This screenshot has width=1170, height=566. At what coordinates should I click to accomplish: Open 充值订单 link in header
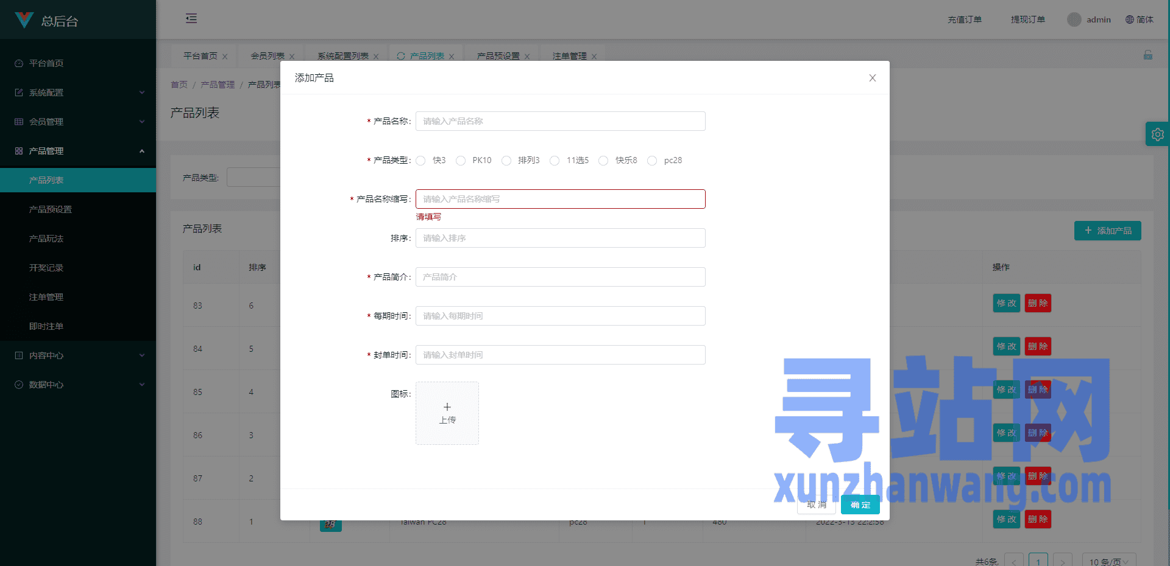tap(965, 19)
